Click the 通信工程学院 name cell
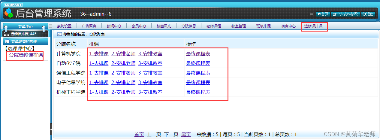The height and width of the screenshot is (140, 380). 71,73
